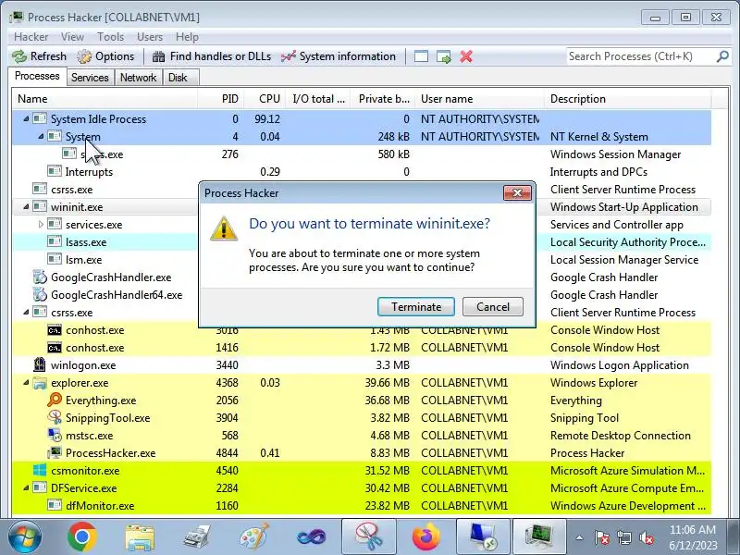Collapse the explorer.exe tree node
Image resolution: width=740 pixels, height=555 pixels.
click(x=26, y=383)
